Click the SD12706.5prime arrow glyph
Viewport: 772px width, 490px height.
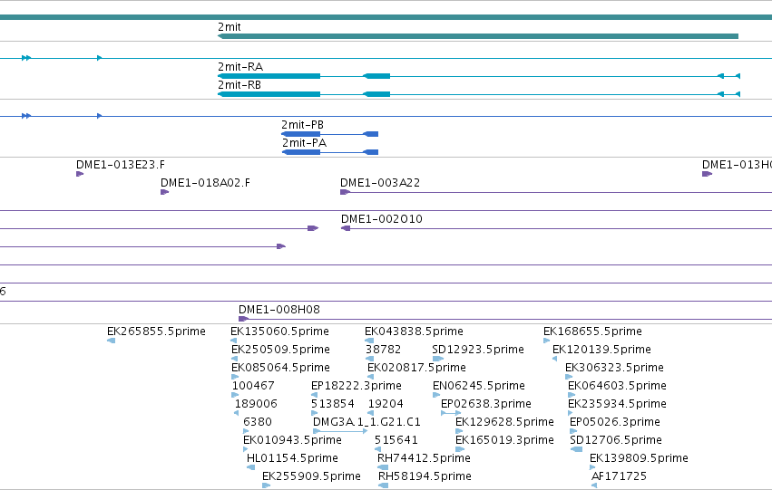point(576,450)
